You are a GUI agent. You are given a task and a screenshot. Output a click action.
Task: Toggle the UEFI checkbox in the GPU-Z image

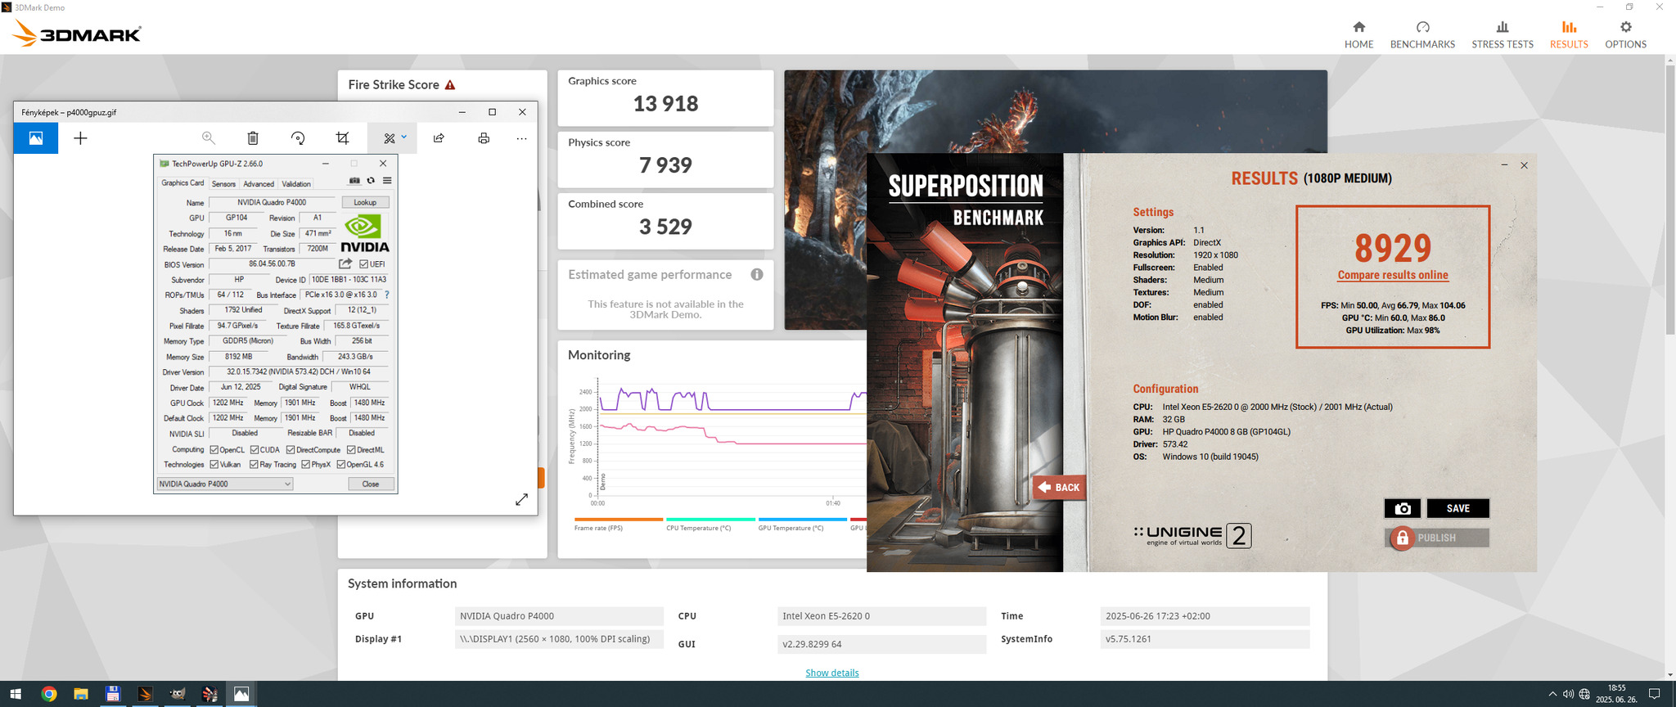click(363, 264)
